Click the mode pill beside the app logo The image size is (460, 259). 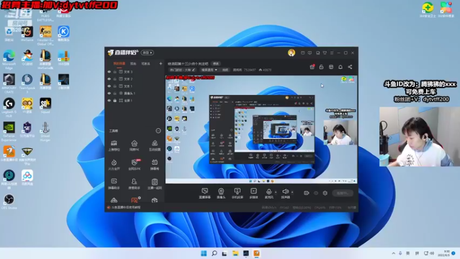[x=147, y=53]
